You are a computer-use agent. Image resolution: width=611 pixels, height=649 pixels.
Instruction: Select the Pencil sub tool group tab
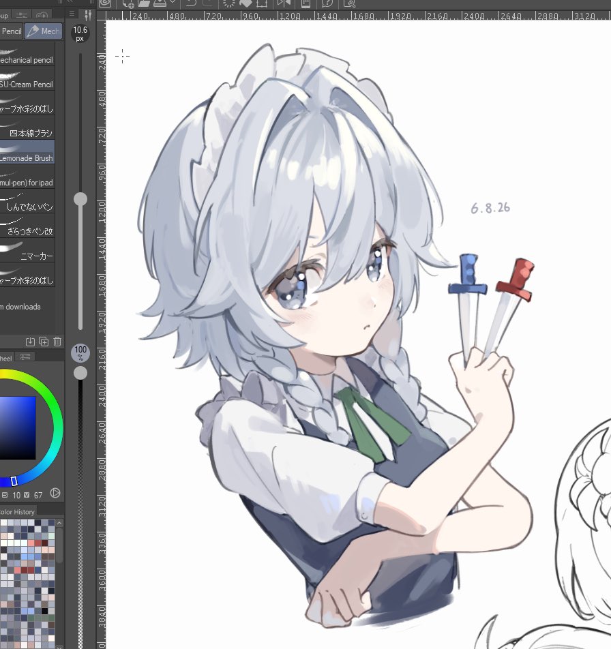11,31
